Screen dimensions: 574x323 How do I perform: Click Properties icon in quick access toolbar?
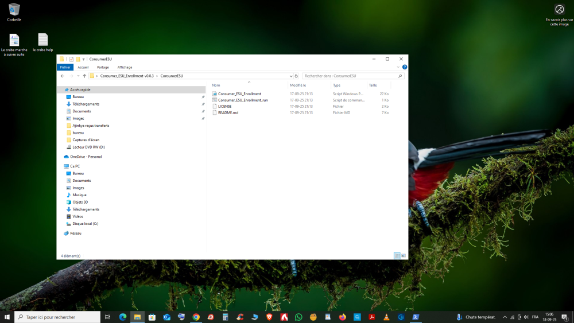[x=71, y=59]
